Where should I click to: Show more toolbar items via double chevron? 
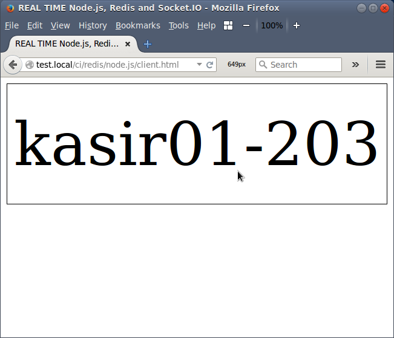355,65
